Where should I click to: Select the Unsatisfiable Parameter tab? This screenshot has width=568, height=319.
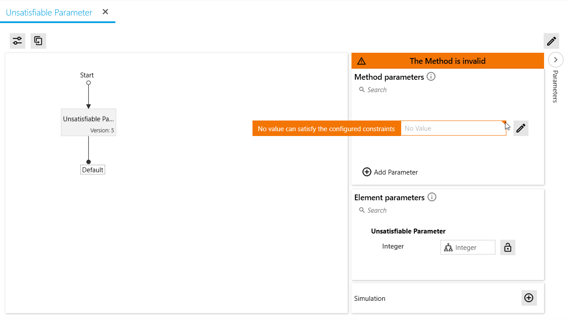(49, 12)
